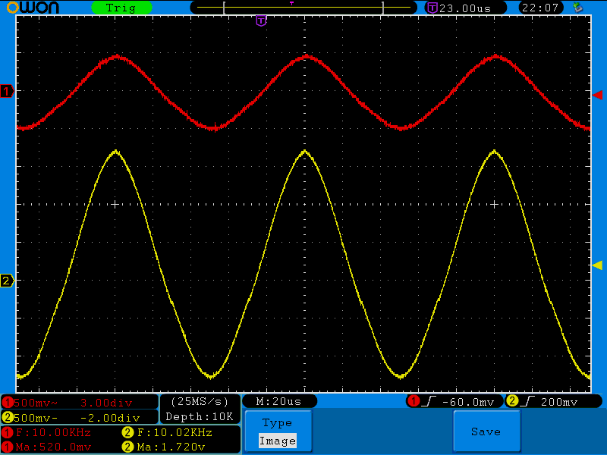The height and width of the screenshot is (455, 607).
Task: Click the USB connection icon at top right
Action: tap(578, 8)
